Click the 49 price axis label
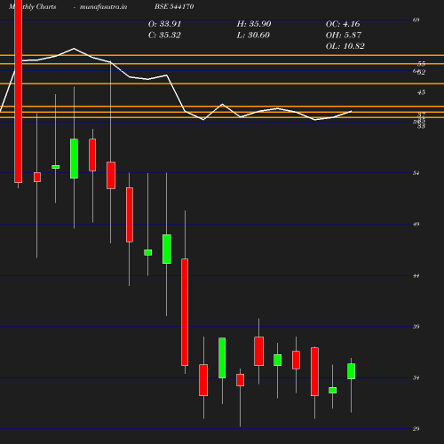Image resolution: width=444 pixels, height=444 pixels. click(x=416, y=225)
